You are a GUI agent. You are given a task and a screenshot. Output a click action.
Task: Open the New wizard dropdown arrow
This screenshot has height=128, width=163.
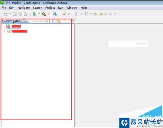(10, 14)
